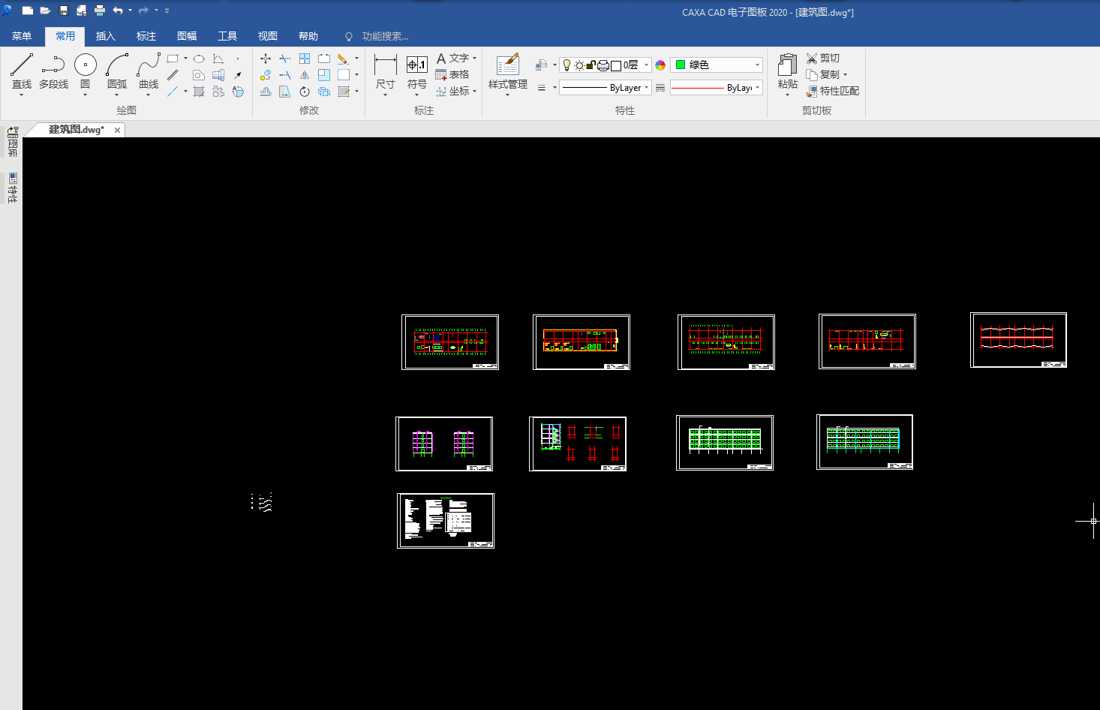Activate the trim tool

click(285, 58)
